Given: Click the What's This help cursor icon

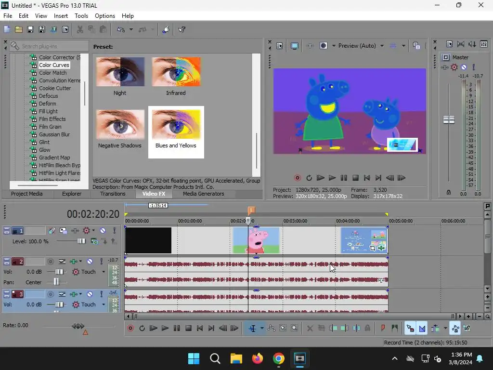Looking at the screenshot, I should tap(182, 29).
